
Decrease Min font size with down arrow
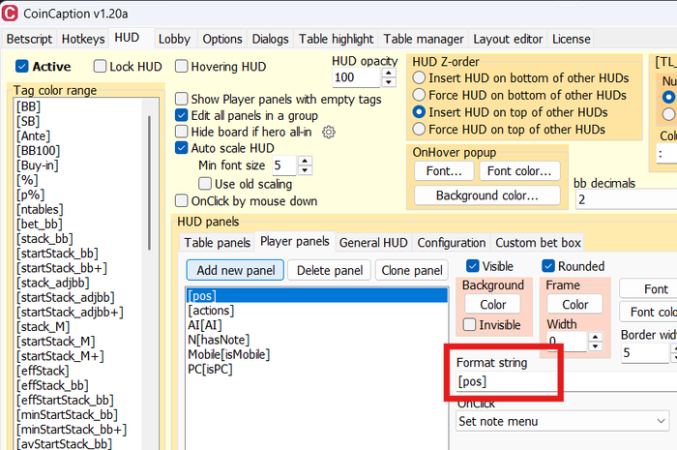tap(305, 169)
